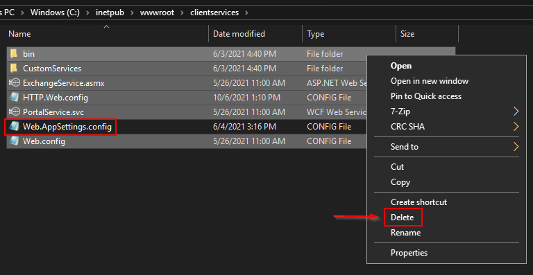The width and height of the screenshot is (533, 275).
Task: Select the Web.AppSettings.config file icon
Action: [x=15, y=127]
